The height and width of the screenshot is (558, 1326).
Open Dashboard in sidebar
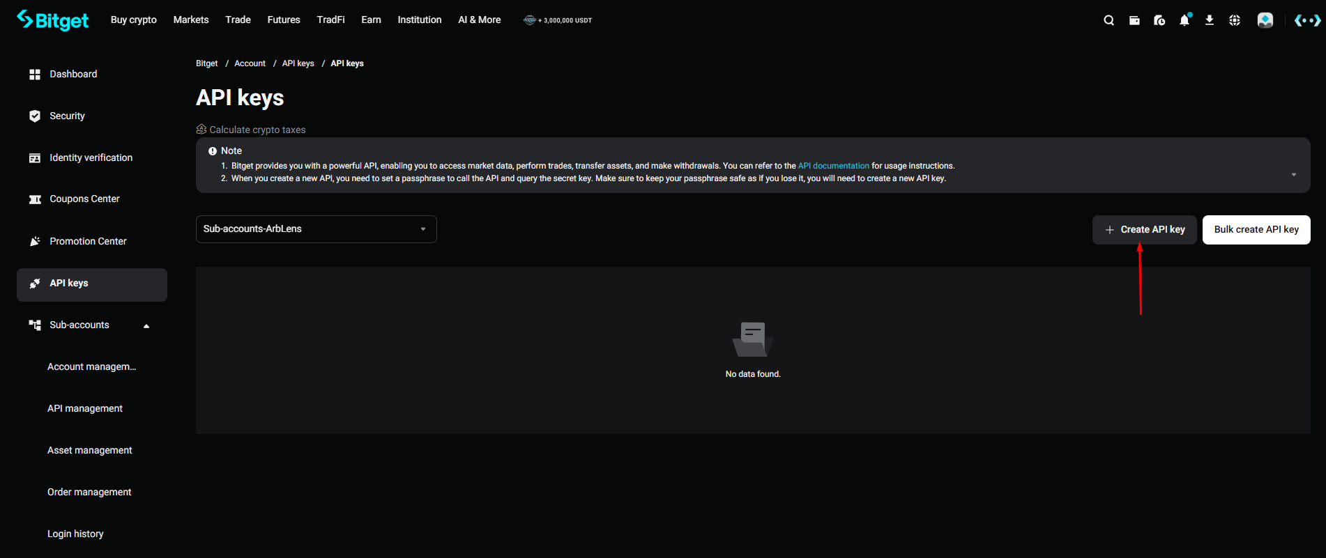(92, 75)
